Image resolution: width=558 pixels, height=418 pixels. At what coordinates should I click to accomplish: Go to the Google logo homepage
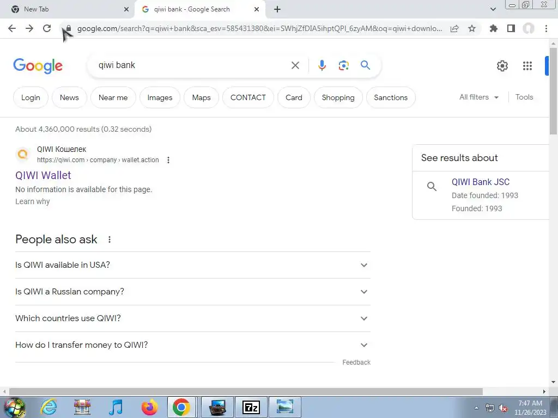point(38,66)
